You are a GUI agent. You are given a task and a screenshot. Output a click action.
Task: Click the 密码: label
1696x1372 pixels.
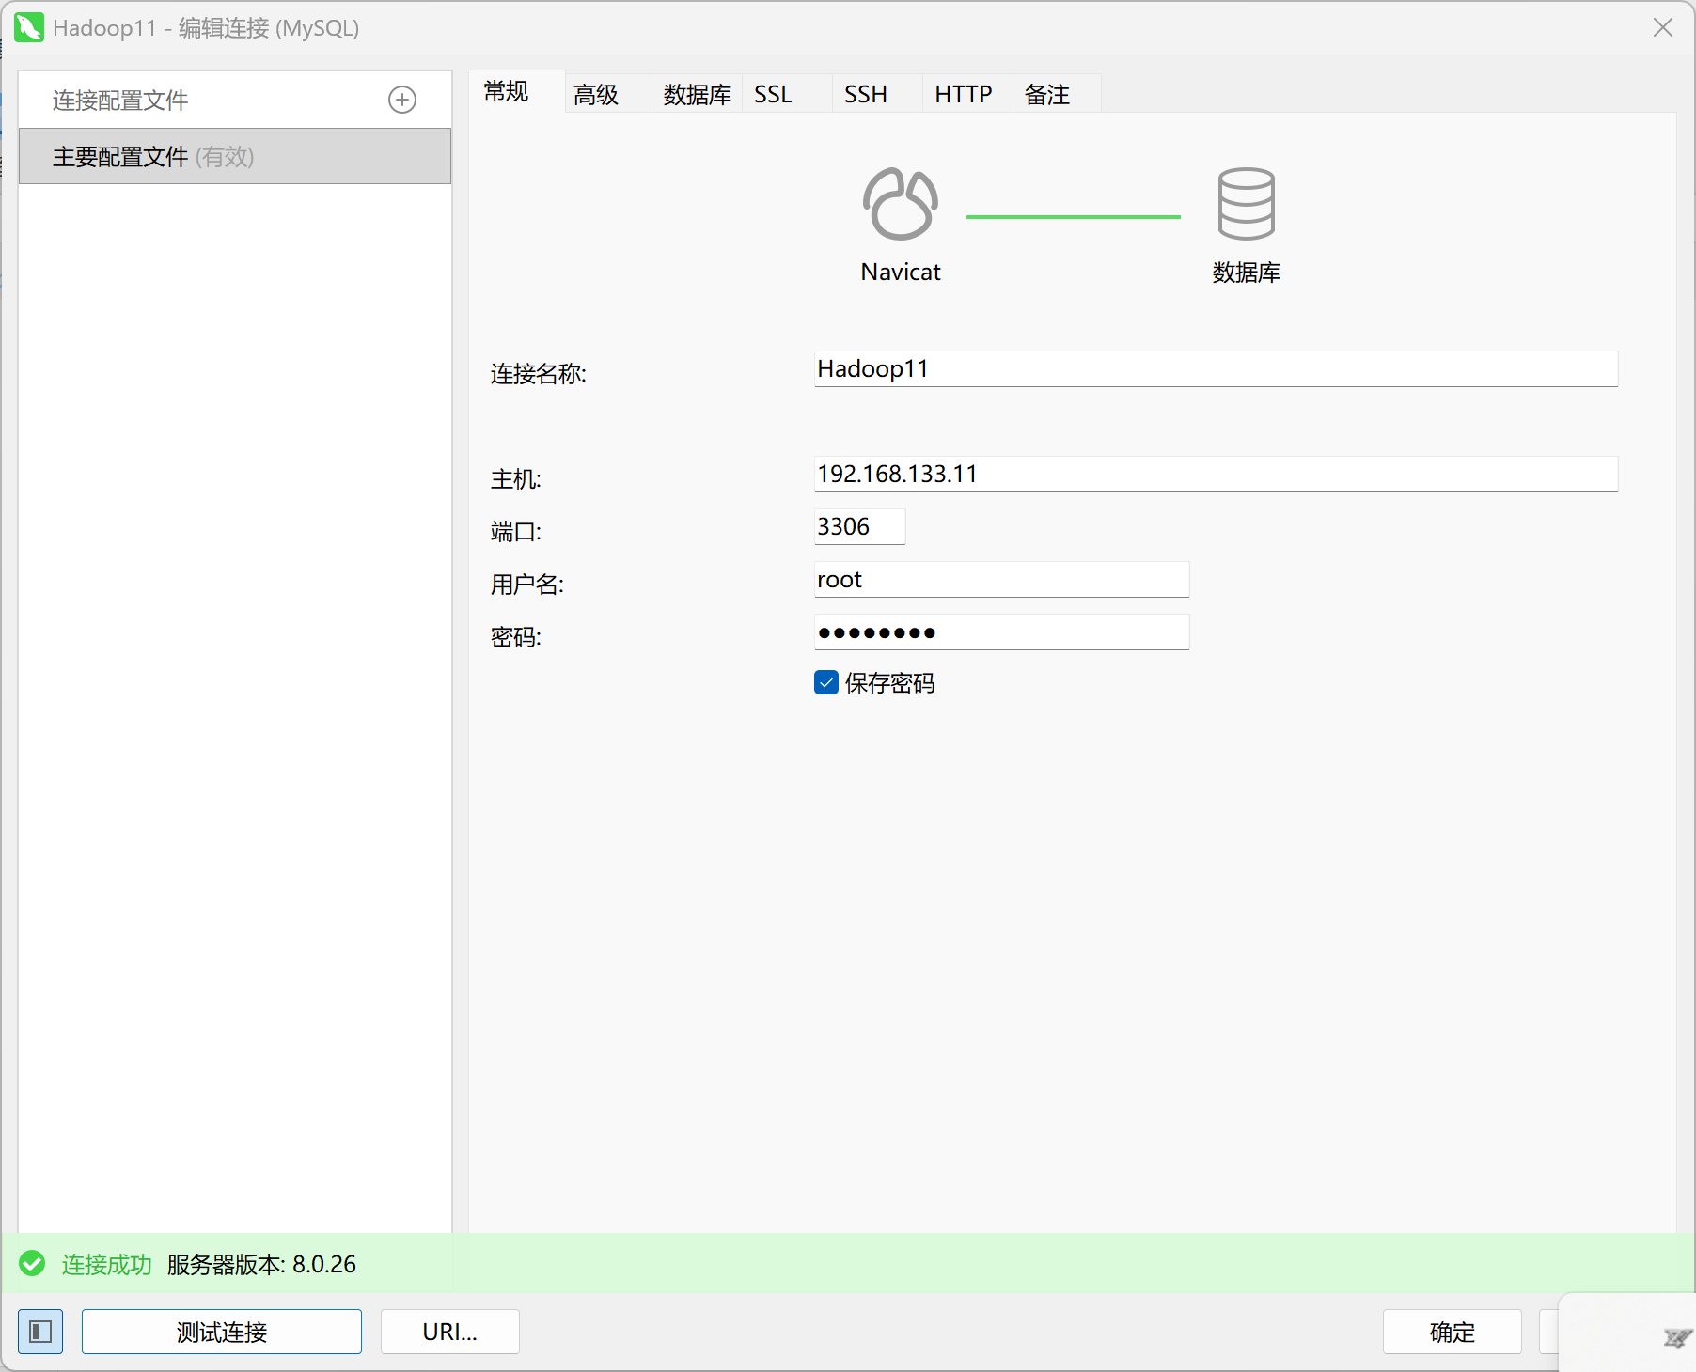pyautogui.click(x=516, y=637)
